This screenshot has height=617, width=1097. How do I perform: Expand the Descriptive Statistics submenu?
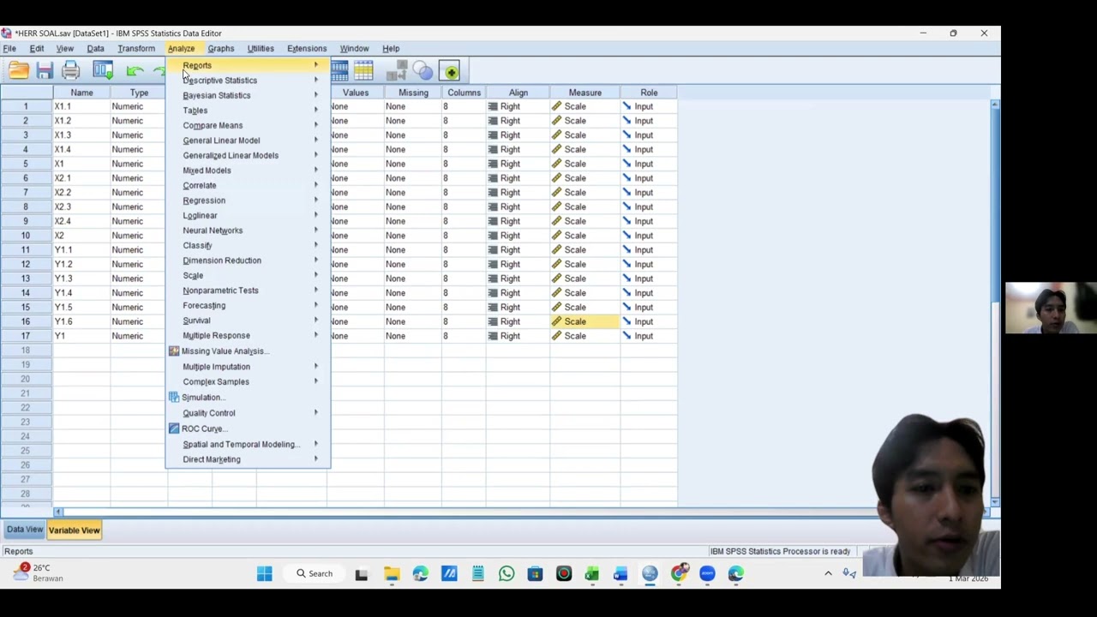click(x=248, y=81)
